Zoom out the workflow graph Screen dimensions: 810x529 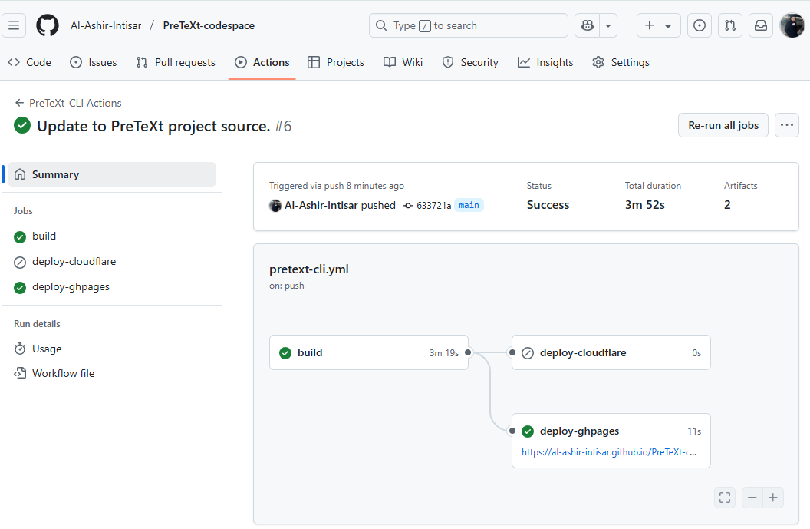(752, 498)
